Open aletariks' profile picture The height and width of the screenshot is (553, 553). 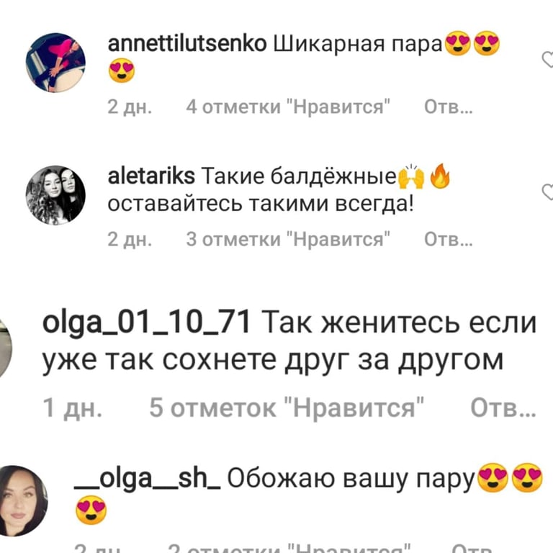(55, 195)
